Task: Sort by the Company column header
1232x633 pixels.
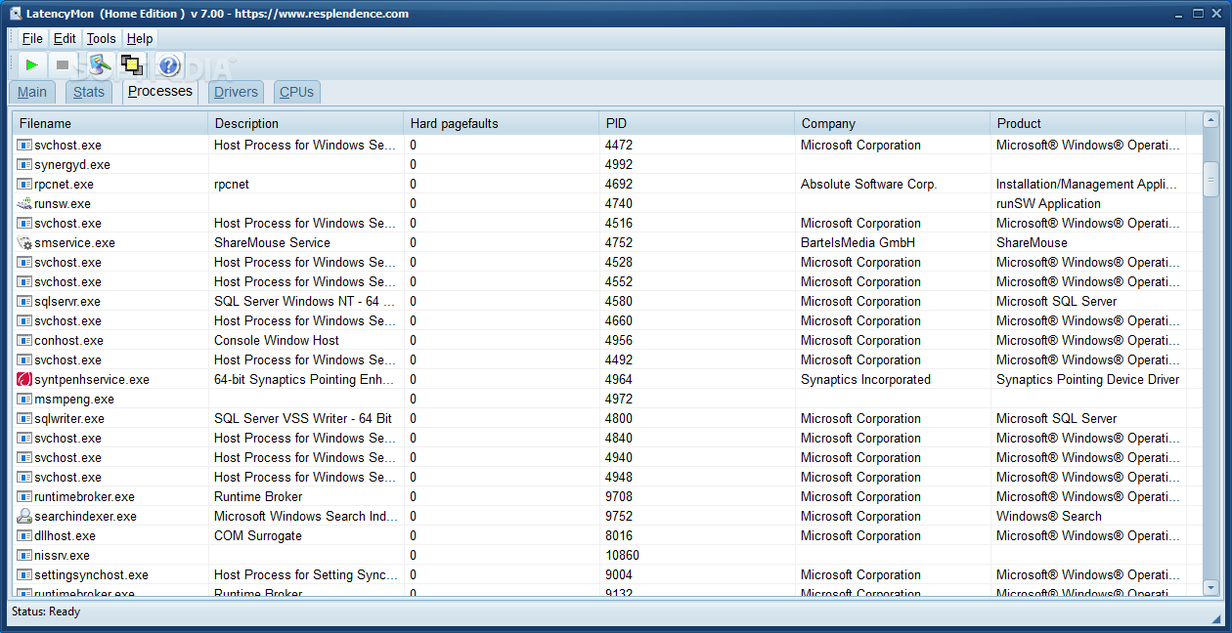Action: pos(892,123)
